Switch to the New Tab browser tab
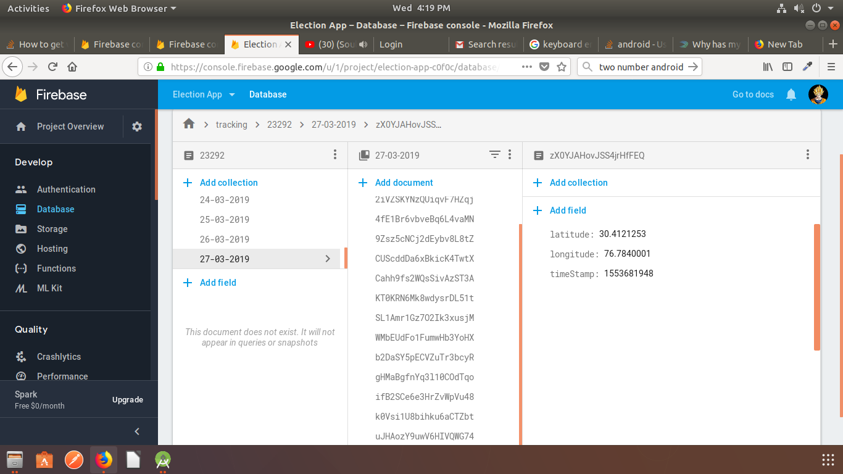This screenshot has height=474, width=843. 784,44
